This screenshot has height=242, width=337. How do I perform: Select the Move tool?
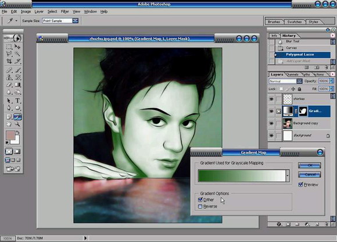coord(17,47)
